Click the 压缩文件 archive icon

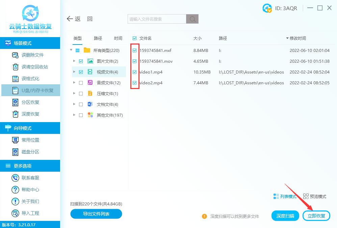[x=90, y=93]
